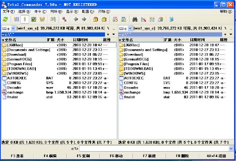236x161 pixels.
Task: Click the Total Commander title bar icon
Action: pos(4,5)
